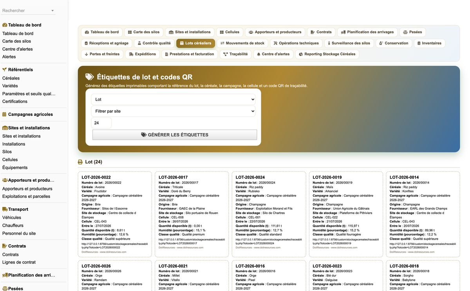
Task: Open the Sites et installations tab
Action: click(190, 32)
